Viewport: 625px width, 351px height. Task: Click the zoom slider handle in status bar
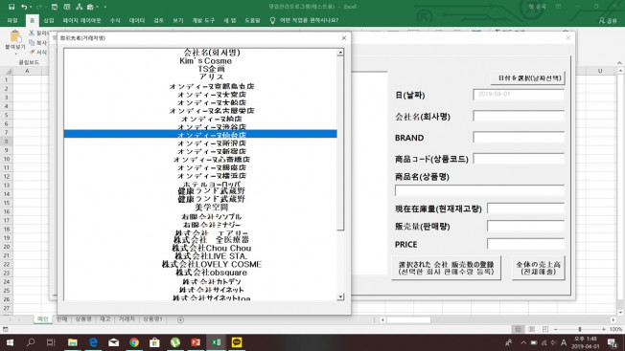point(580,329)
